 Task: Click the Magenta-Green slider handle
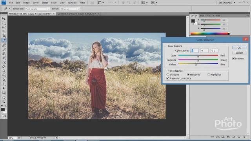click(x=198, y=61)
